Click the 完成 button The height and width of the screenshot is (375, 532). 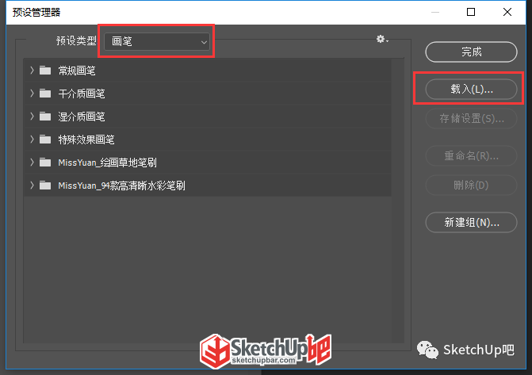pos(471,52)
